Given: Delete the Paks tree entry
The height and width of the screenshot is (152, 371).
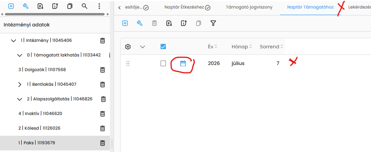Looking at the screenshot, I should [103, 143].
